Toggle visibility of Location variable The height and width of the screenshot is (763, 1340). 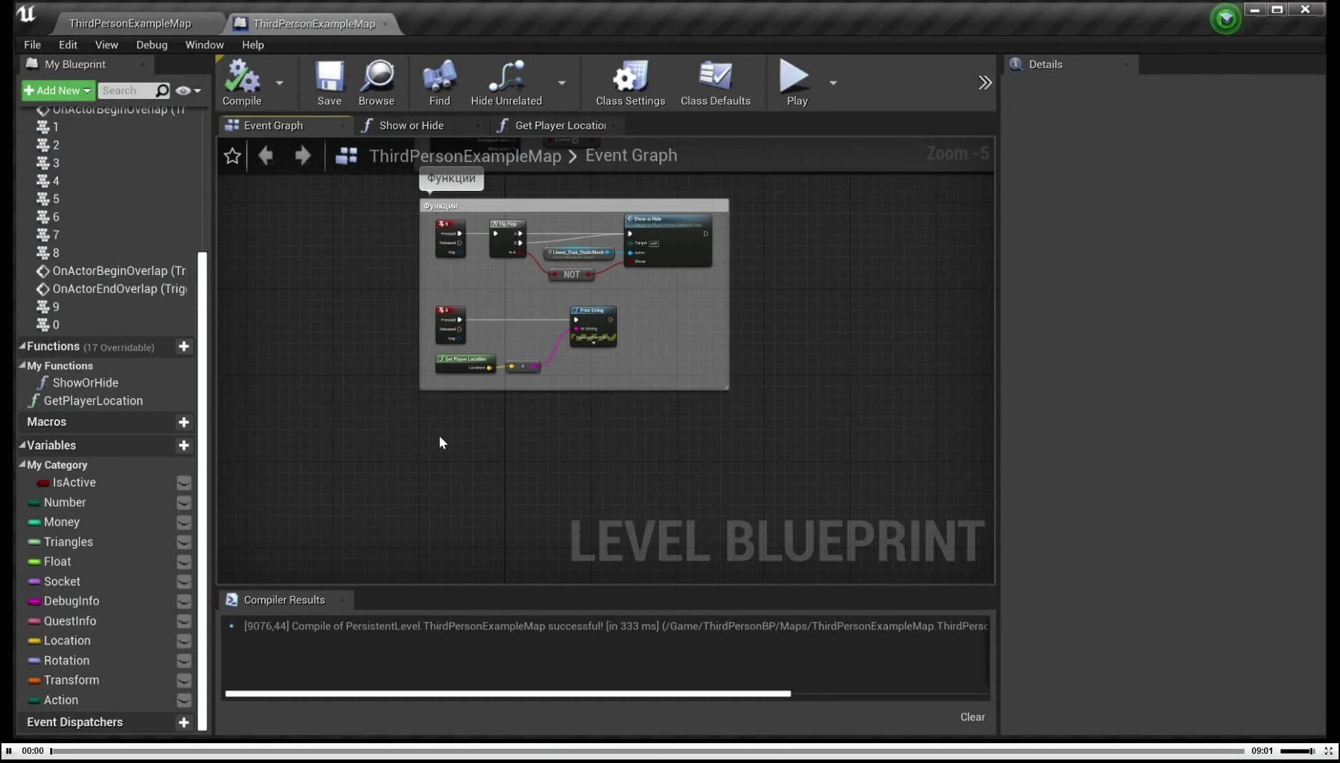tap(184, 641)
